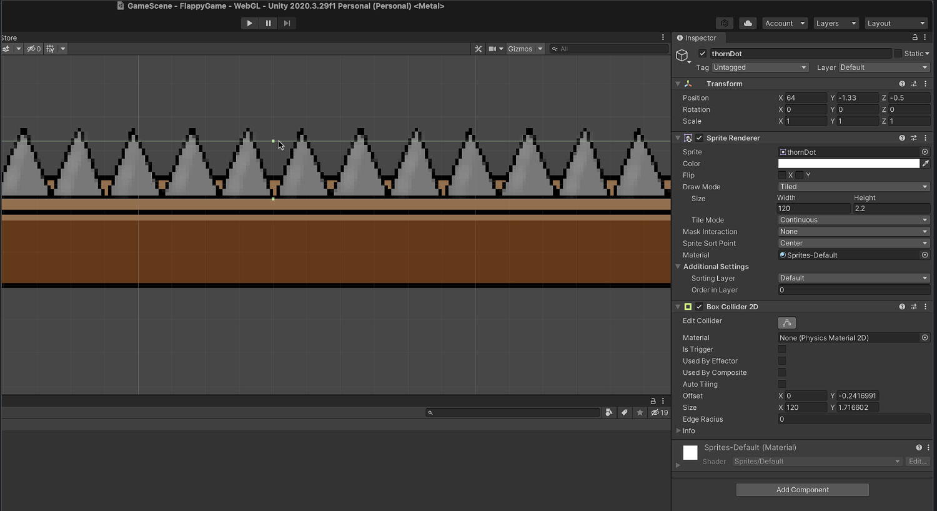Open the Gizmos dropdown arrow
Viewport: 937px width, 511px height.
540,49
